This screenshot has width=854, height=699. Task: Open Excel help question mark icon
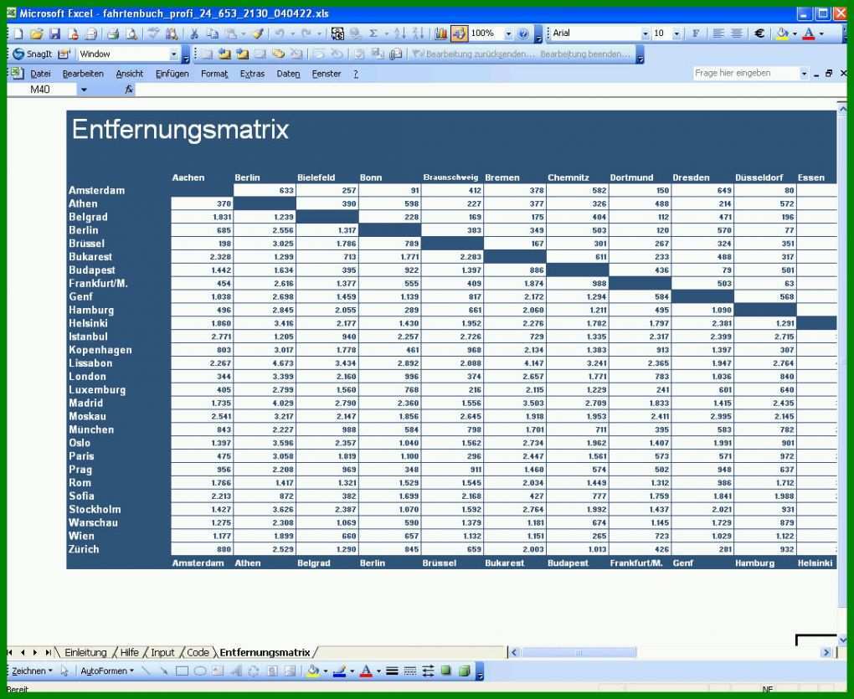coord(523,33)
